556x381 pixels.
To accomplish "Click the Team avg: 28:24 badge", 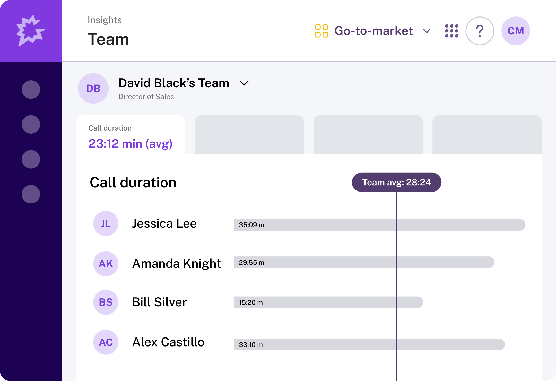I will point(396,182).
